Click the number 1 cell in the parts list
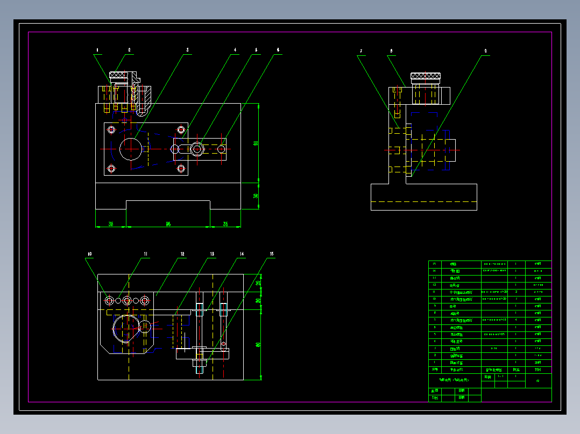 click(x=435, y=363)
